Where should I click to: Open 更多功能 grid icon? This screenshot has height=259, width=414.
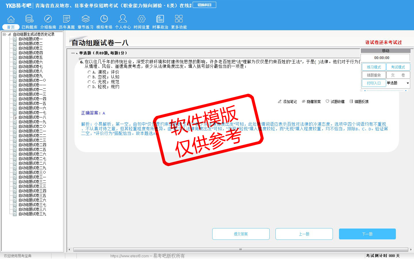click(179, 19)
